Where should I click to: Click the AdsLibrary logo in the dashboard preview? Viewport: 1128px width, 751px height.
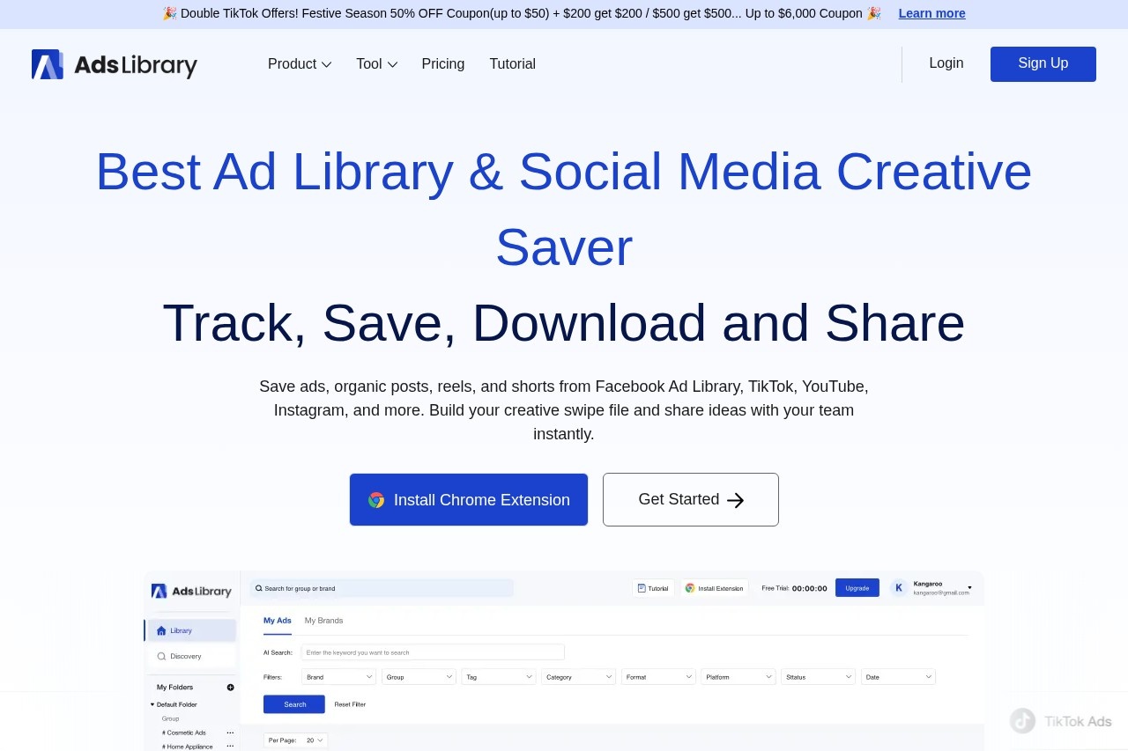191,591
